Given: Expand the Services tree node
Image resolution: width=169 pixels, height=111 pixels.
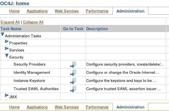Looking at the screenshot, I should pyautogui.click(x=7, y=49).
